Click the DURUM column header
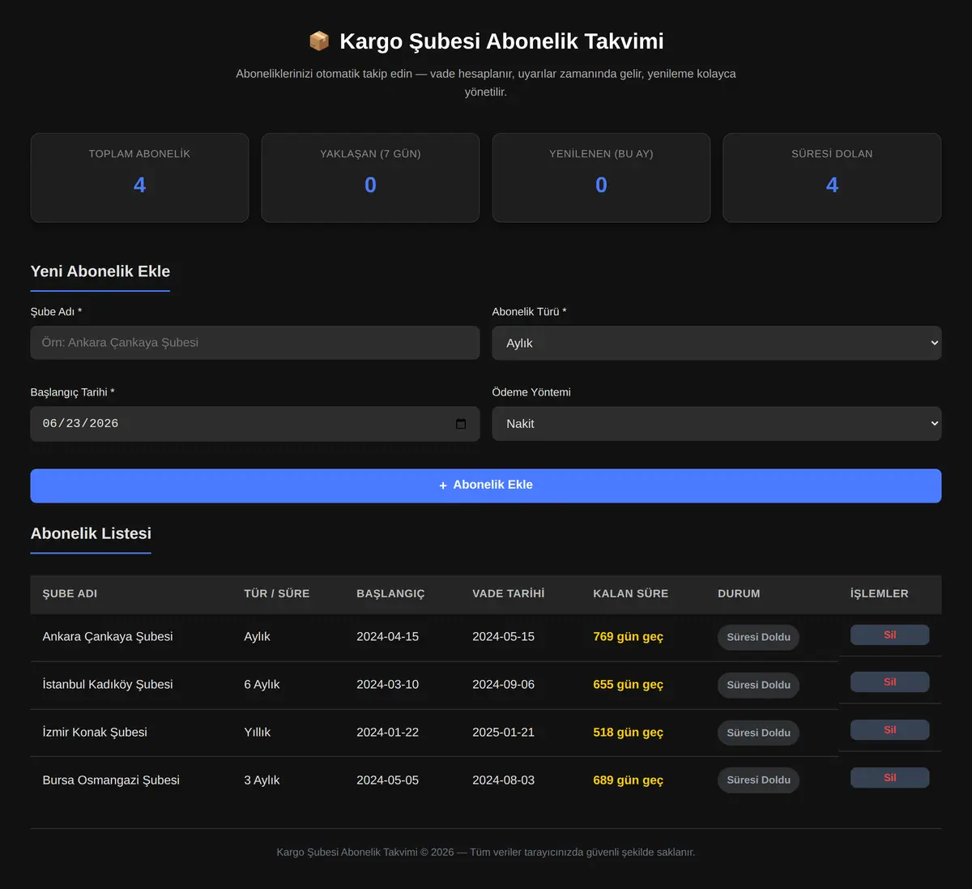Image resolution: width=972 pixels, height=889 pixels. click(739, 594)
